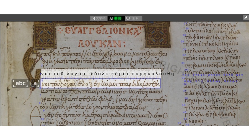Choose line marker 9 in left column
Screen dimensions: 249x140
click(x=43, y=110)
